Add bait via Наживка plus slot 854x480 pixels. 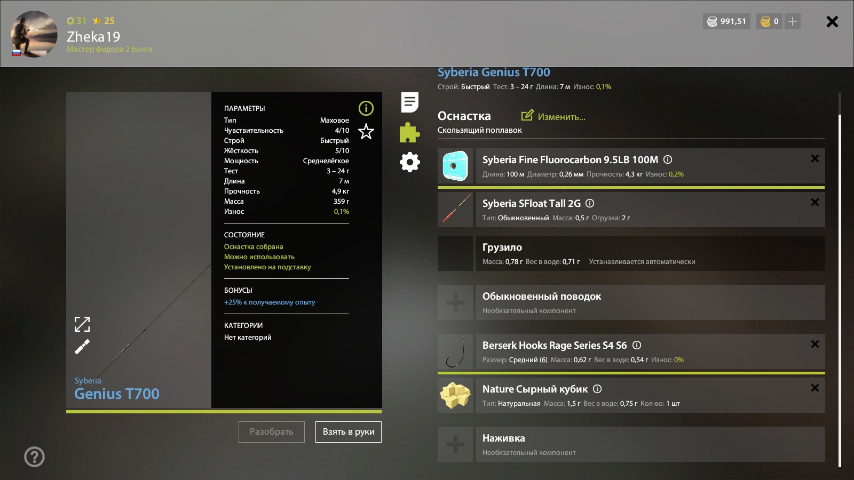455,444
